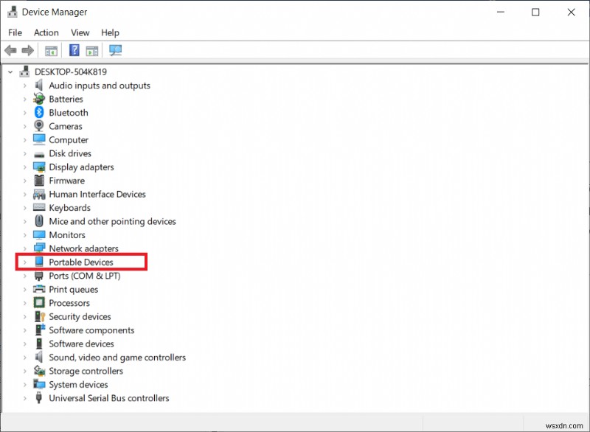
Task: Expand the Audio inputs and outputs chevron
Action: 25,86
